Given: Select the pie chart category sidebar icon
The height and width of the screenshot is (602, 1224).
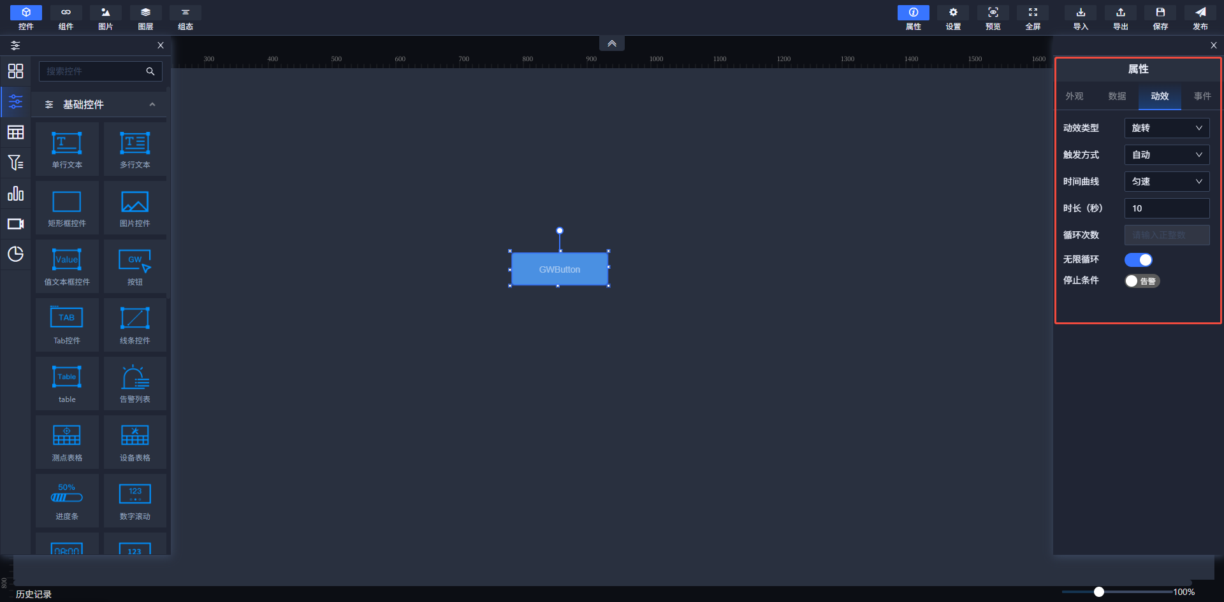Looking at the screenshot, I should 15,254.
